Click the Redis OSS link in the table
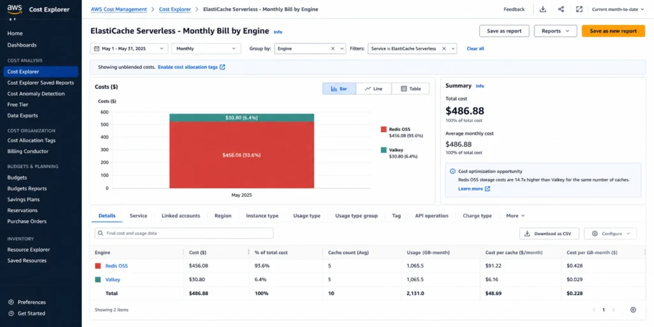The width and height of the screenshot is (654, 327). (x=116, y=266)
